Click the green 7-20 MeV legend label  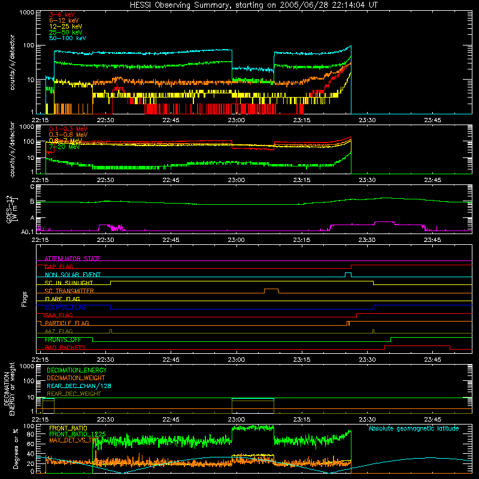(x=65, y=147)
